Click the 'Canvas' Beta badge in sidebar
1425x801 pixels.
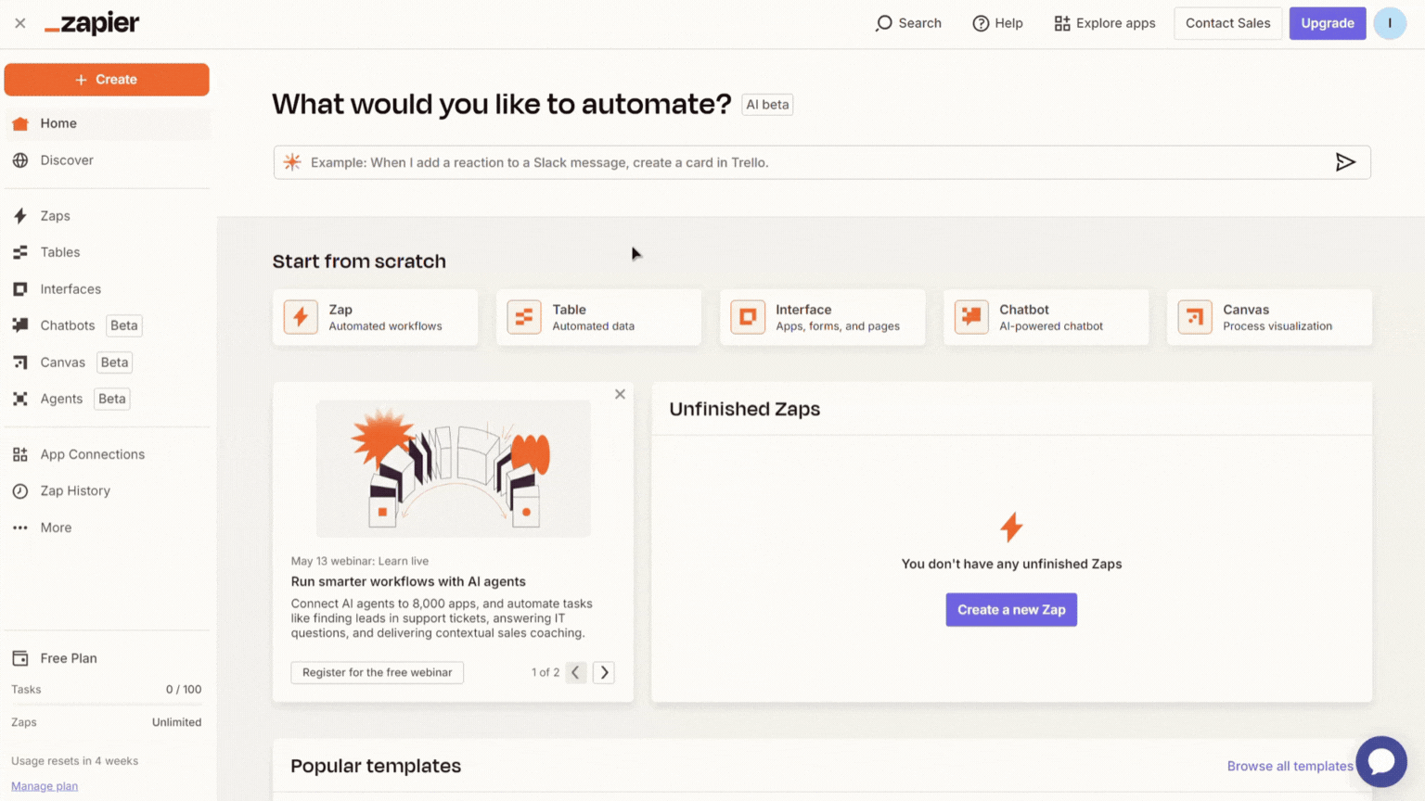point(115,362)
